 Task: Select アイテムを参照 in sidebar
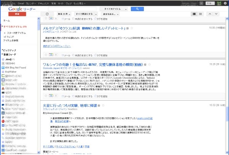click(x=11, y=40)
